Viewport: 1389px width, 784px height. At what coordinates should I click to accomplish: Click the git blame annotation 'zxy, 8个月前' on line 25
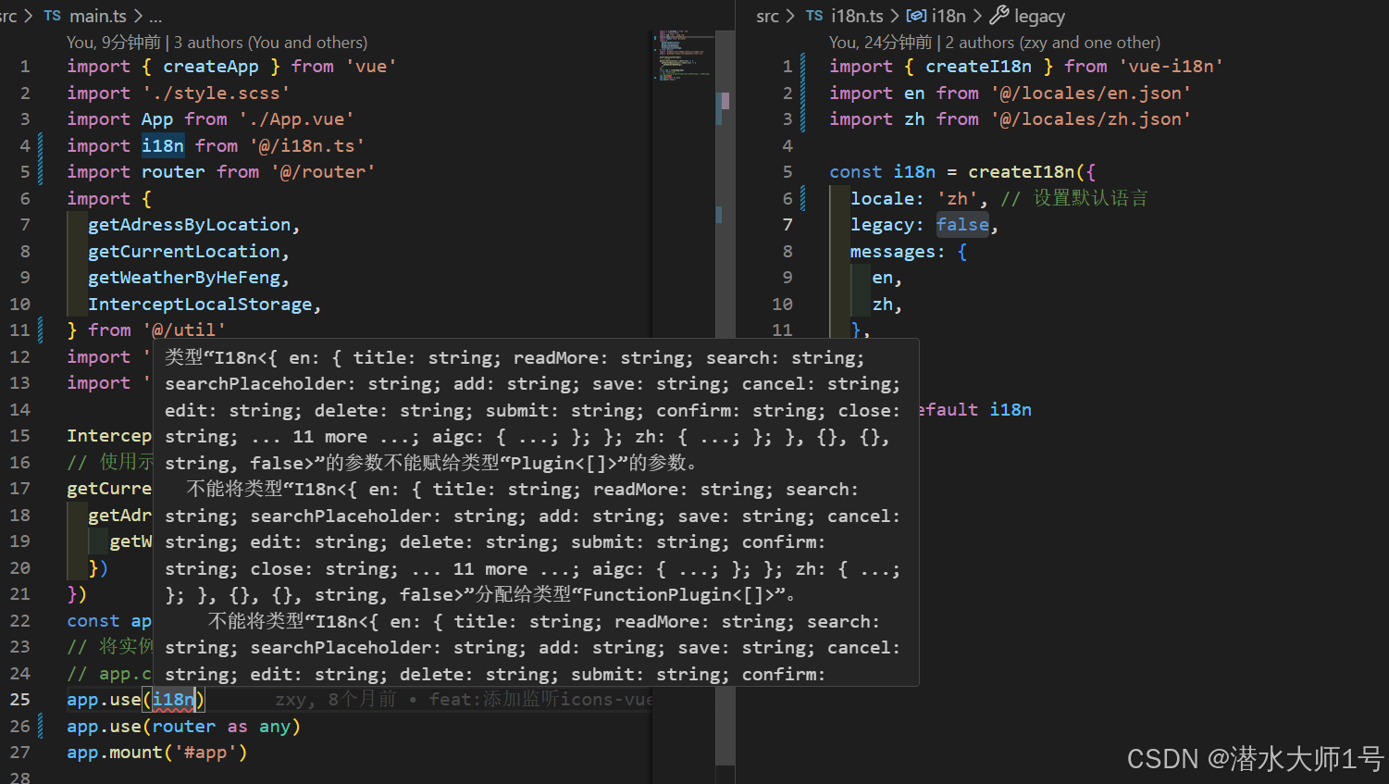(x=335, y=700)
